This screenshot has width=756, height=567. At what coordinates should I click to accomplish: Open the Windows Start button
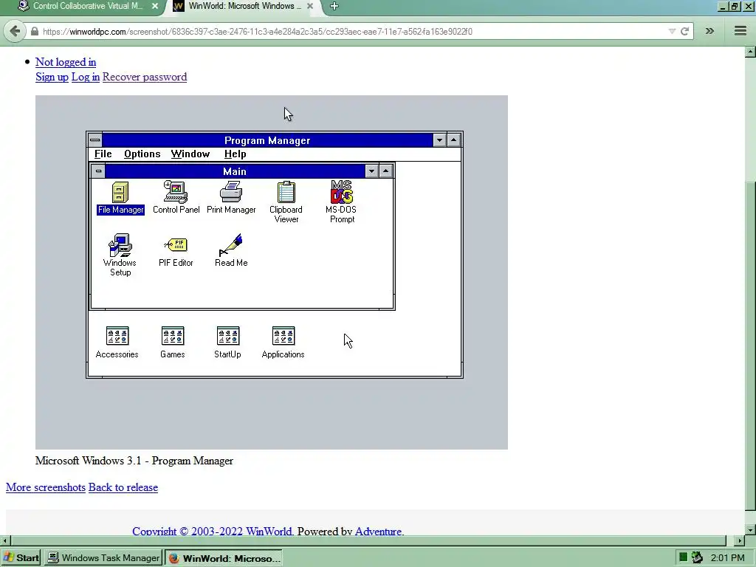(21, 558)
